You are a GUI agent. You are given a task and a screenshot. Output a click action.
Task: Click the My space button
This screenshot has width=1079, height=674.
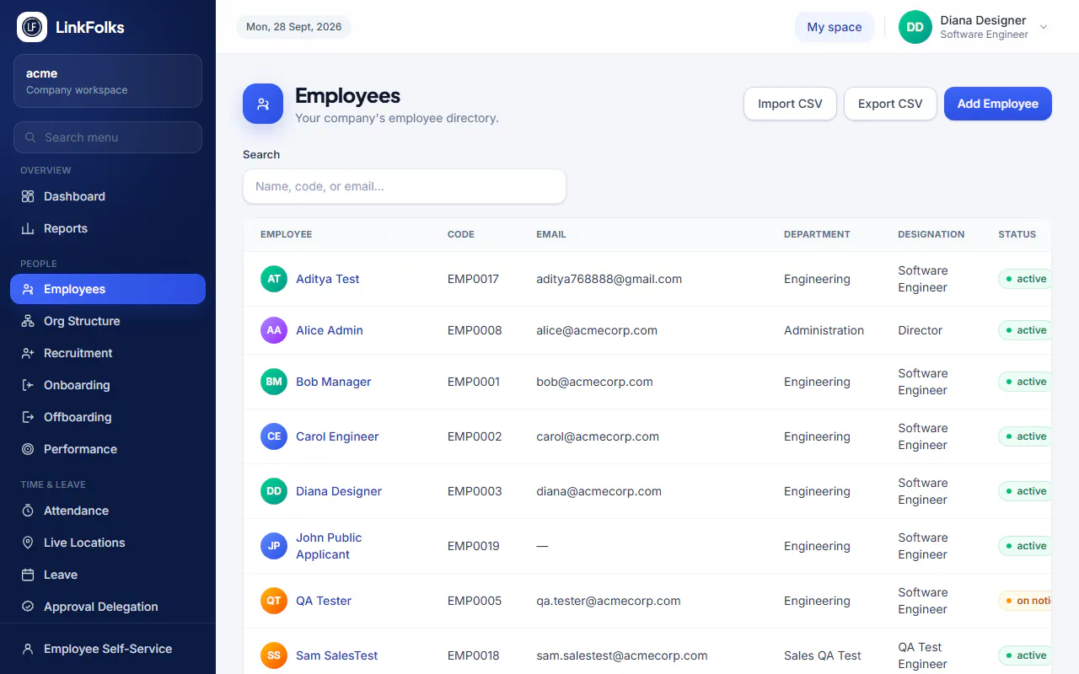point(835,27)
